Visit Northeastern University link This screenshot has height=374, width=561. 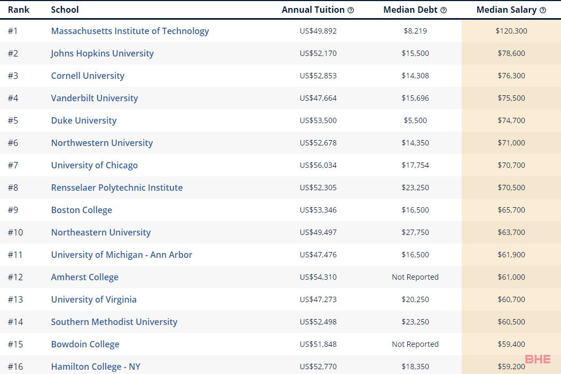click(101, 232)
